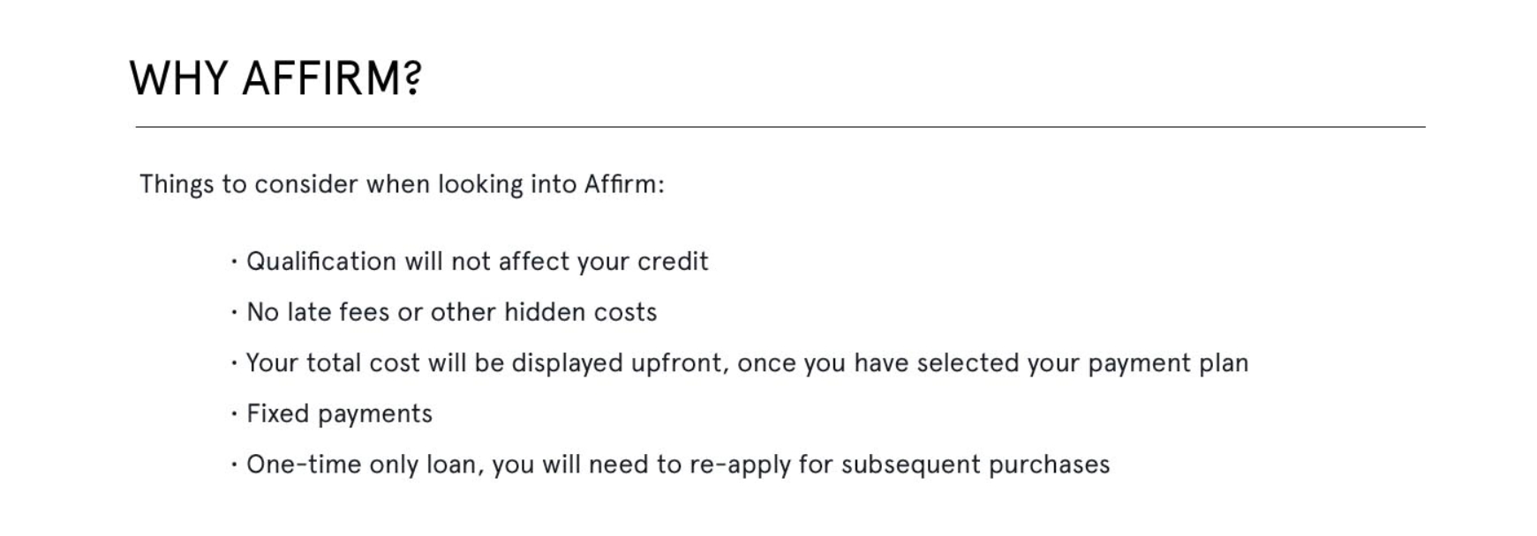This screenshot has height=536, width=1537.
Task: Select the "Your total cost" bullet line
Action: [x=747, y=363]
